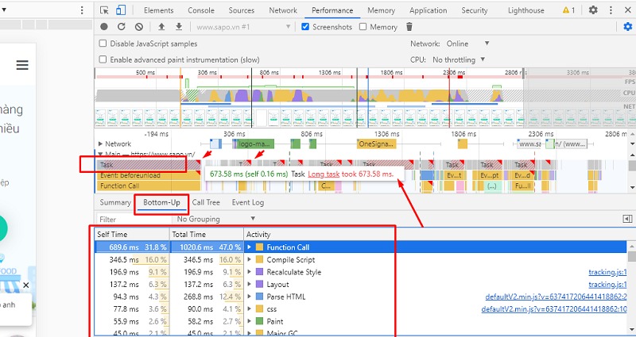Open tracking.js link in Layout row
The height and width of the screenshot is (337, 636).
(607, 285)
